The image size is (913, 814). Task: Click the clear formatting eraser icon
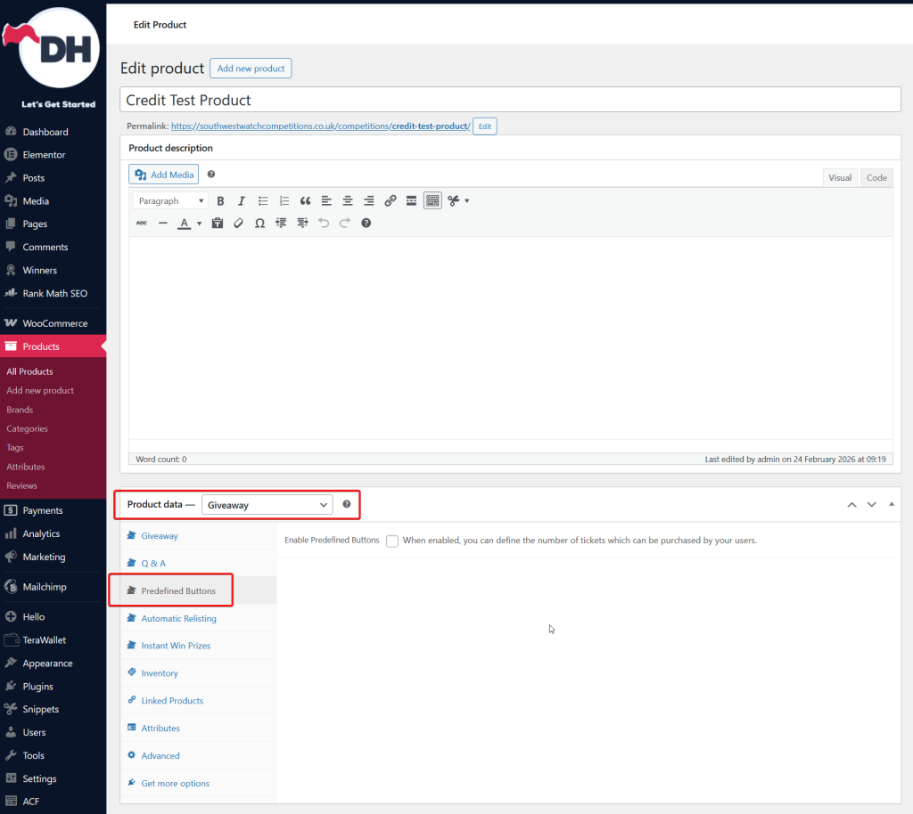click(238, 223)
